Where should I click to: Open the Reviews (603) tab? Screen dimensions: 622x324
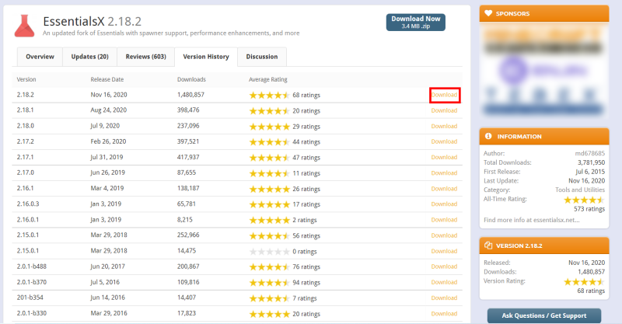145,57
